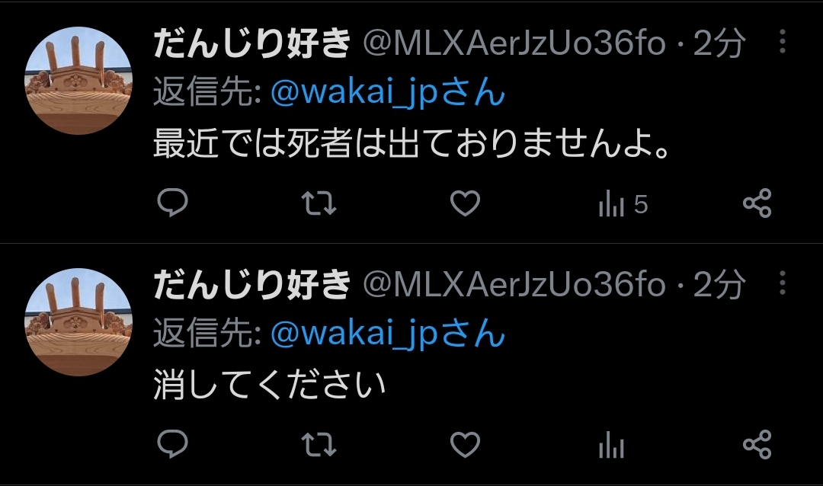Open more options menu on first tweet
Image resolution: width=823 pixels, height=486 pixels.
[x=782, y=41]
